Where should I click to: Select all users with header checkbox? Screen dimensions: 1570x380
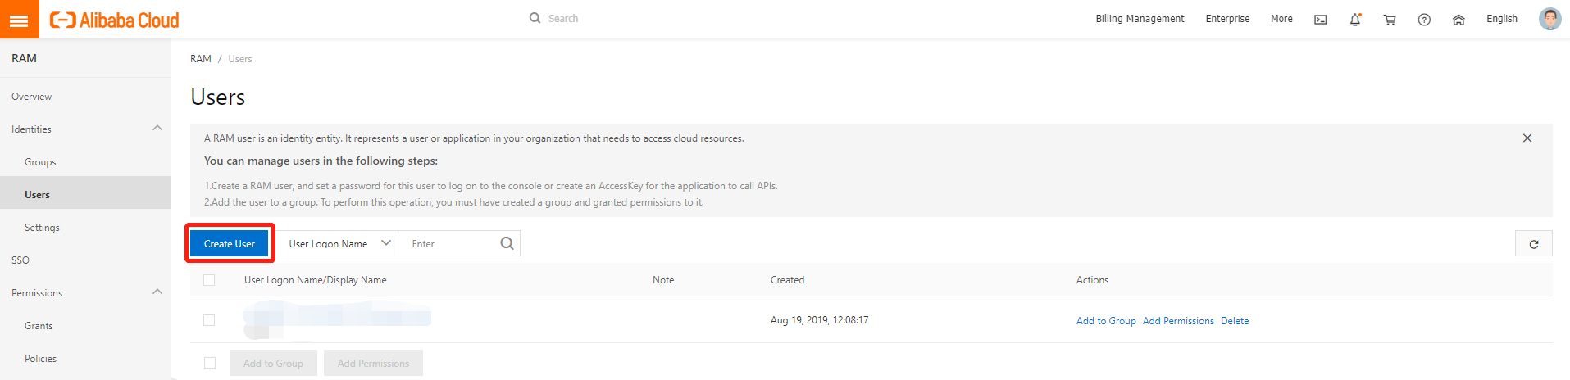209,280
